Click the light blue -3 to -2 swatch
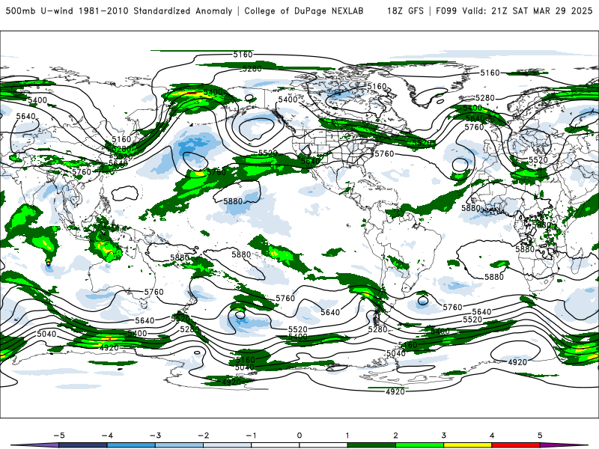Image resolution: width=599 pixels, height=449 pixels. pyautogui.click(x=179, y=445)
